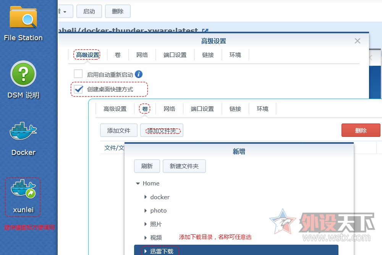This screenshot has height=255, width=382.
Task: Open DSM 说明 help icon
Action: 23,74
